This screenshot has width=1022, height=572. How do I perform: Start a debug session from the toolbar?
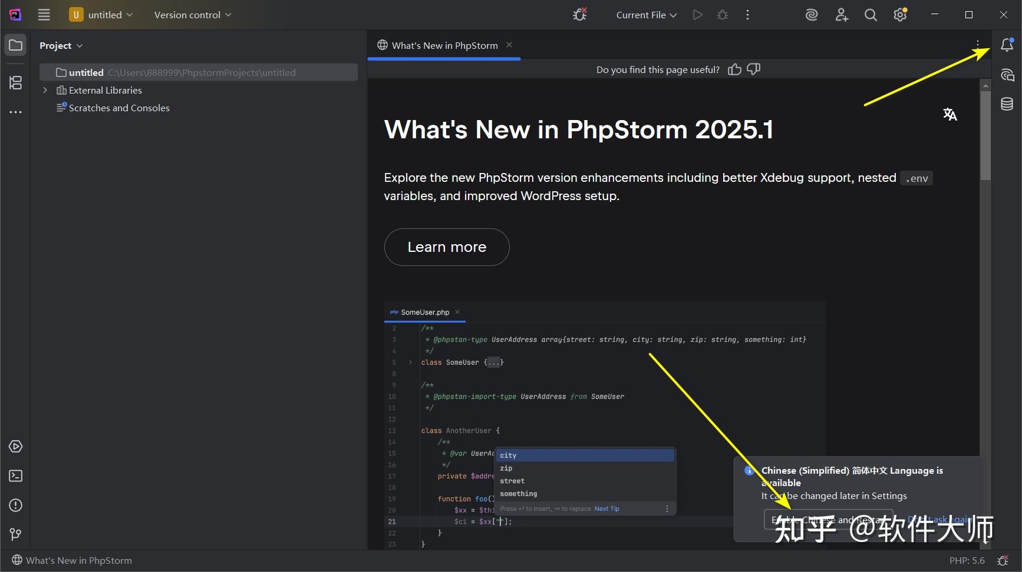tap(722, 15)
